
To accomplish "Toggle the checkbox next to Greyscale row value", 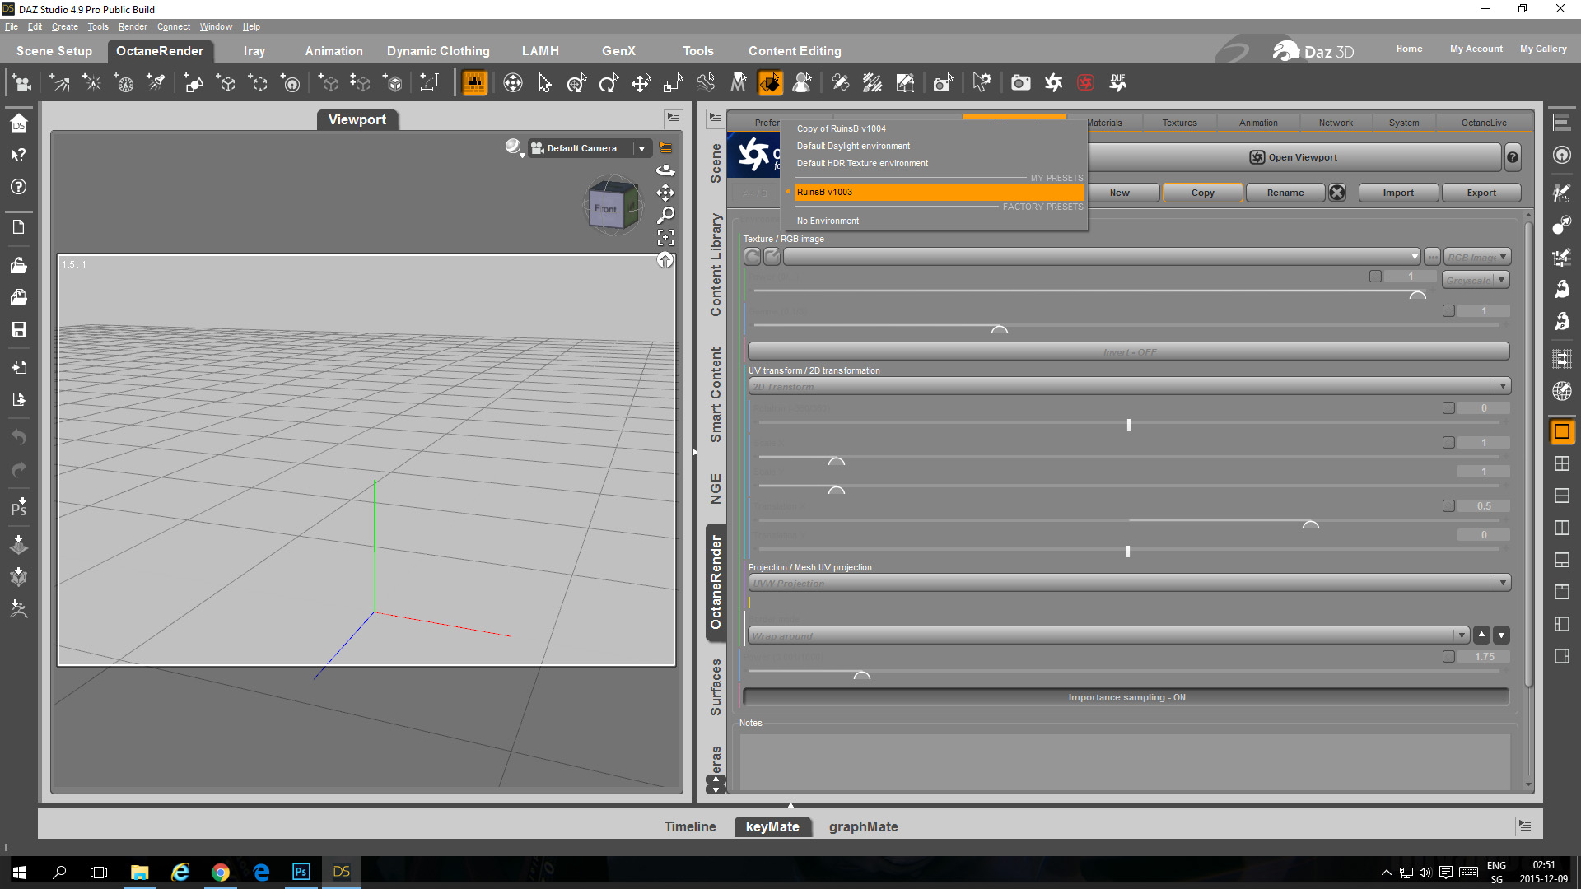I will pyautogui.click(x=1375, y=277).
